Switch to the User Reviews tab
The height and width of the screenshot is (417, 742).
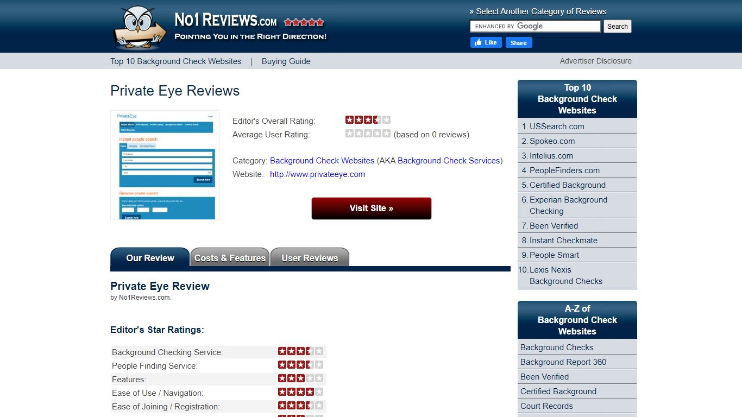310,258
